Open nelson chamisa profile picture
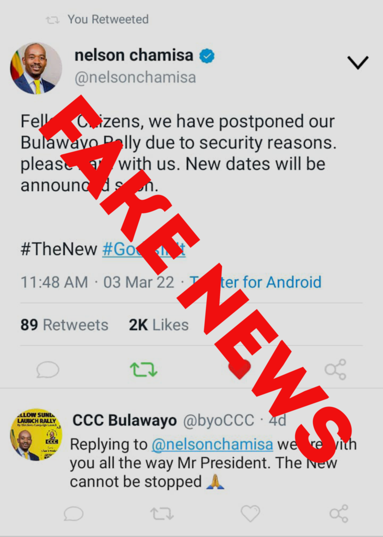This screenshot has width=383, height=537. coord(36,68)
